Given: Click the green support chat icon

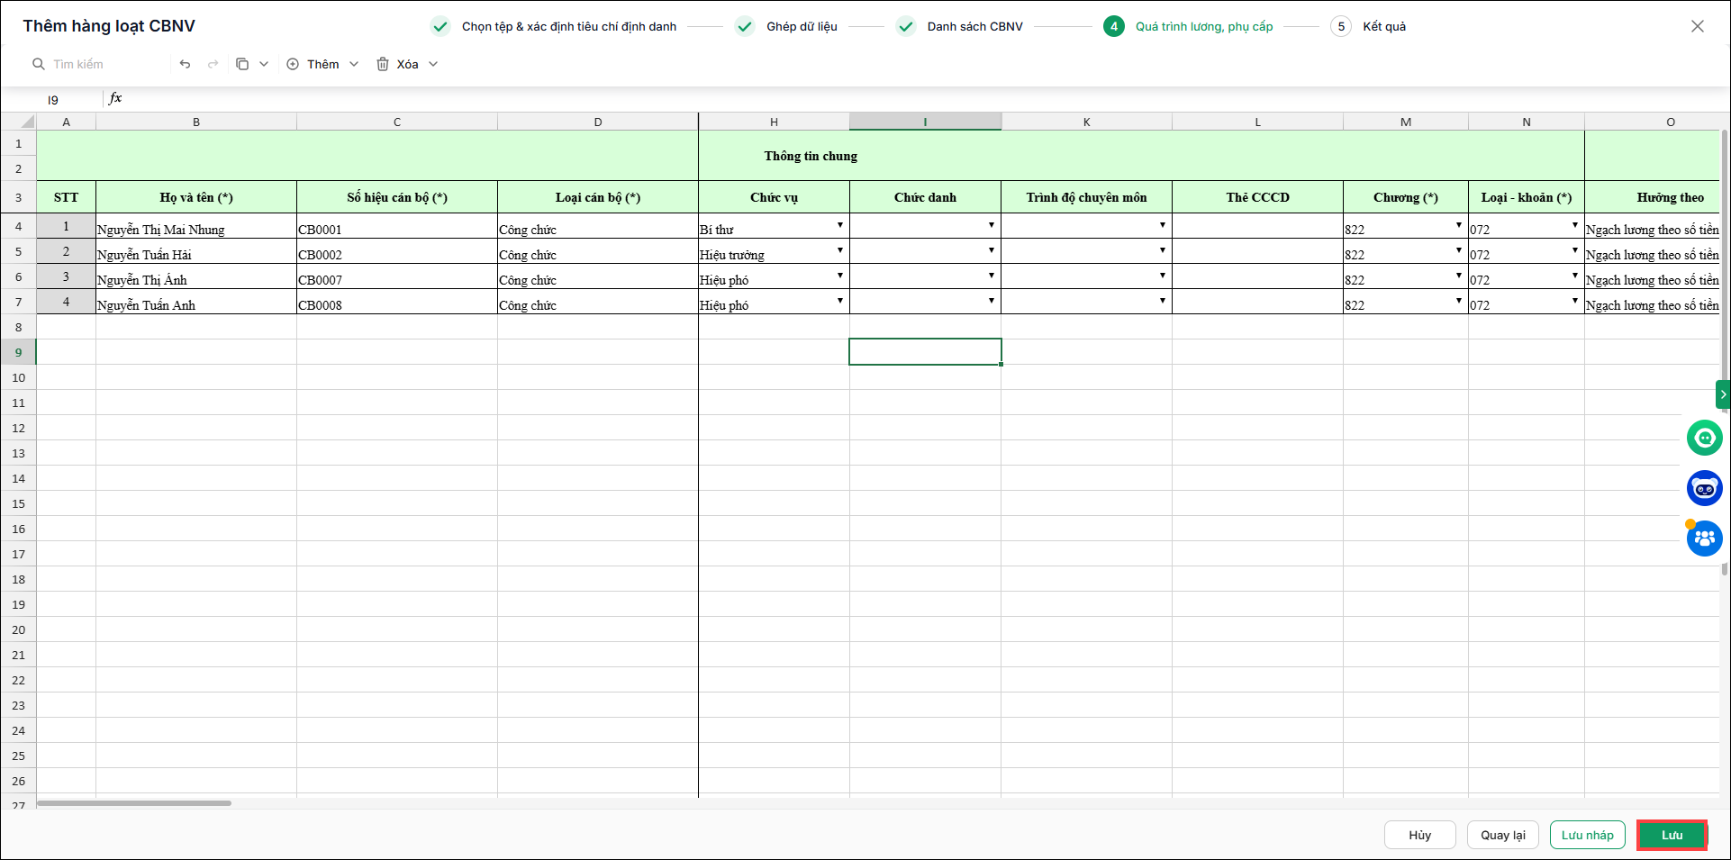Looking at the screenshot, I should point(1705,438).
